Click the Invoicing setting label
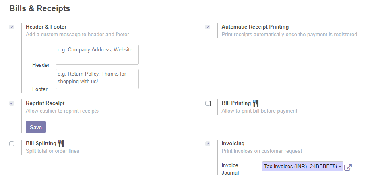 pyautogui.click(x=233, y=144)
